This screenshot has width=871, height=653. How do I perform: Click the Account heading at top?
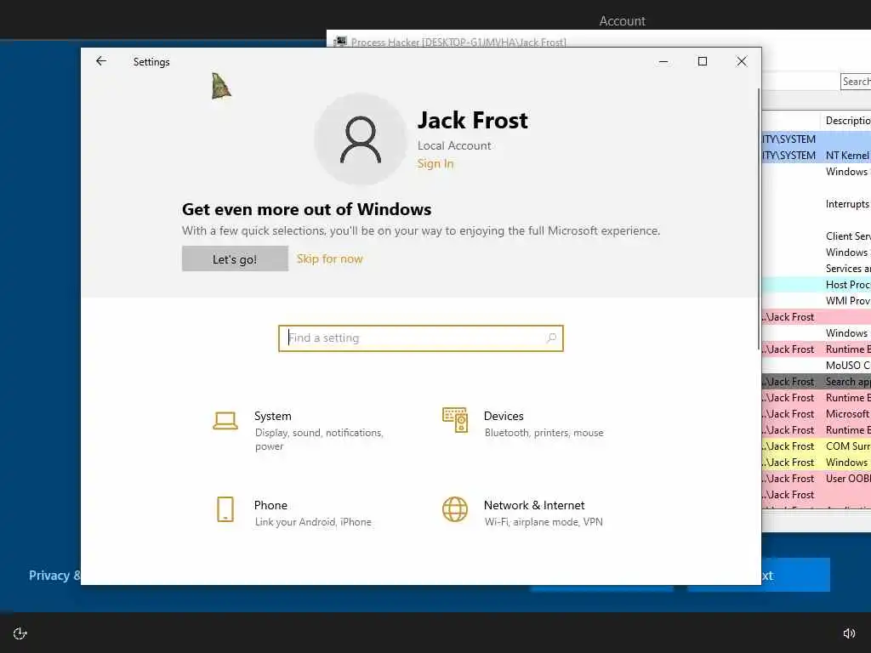[622, 21]
